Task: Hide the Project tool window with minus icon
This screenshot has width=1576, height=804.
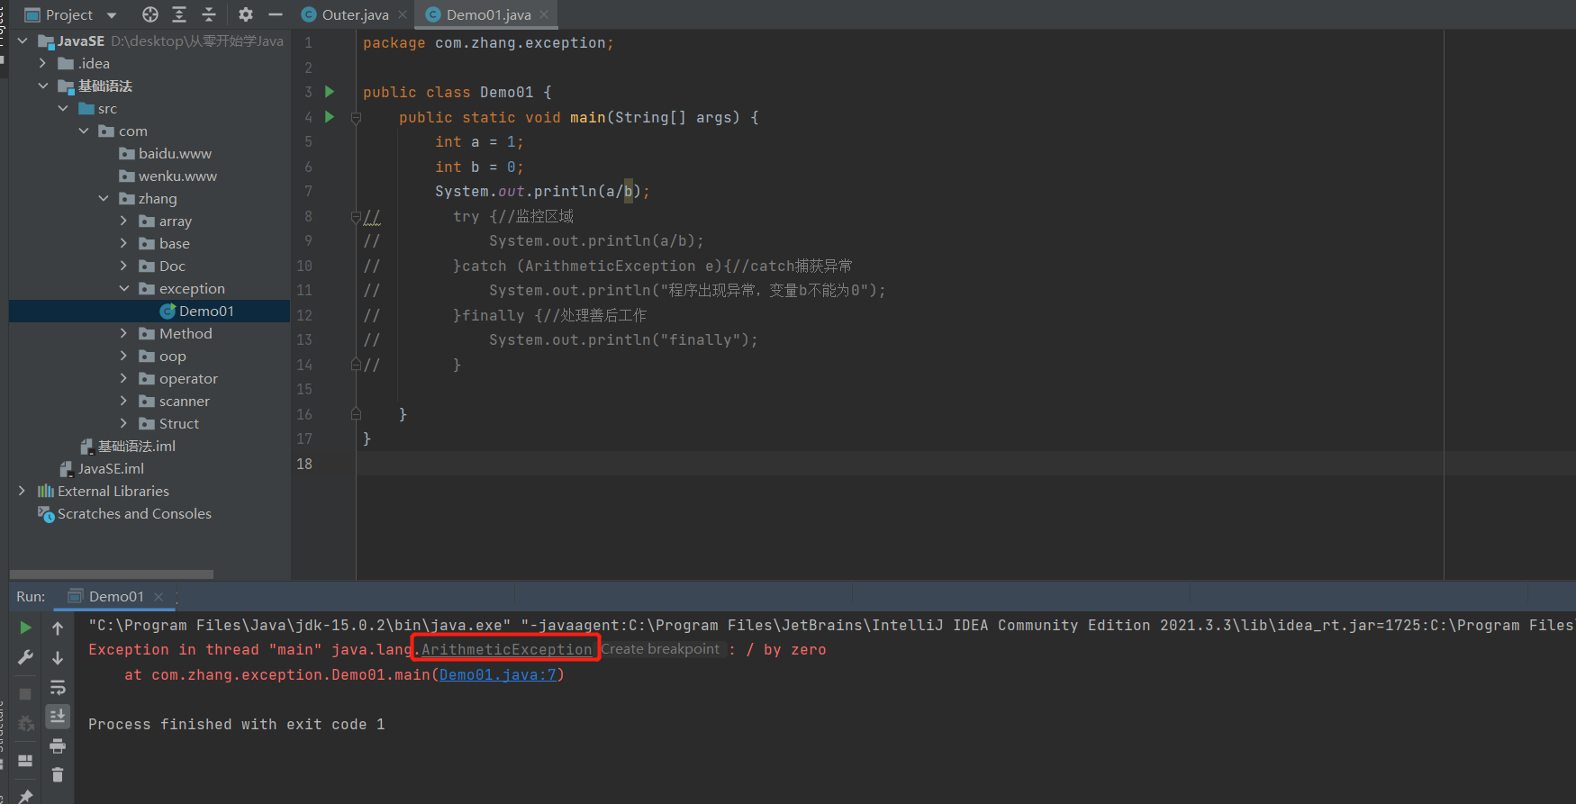Action: pyautogui.click(x=276, y=14)
